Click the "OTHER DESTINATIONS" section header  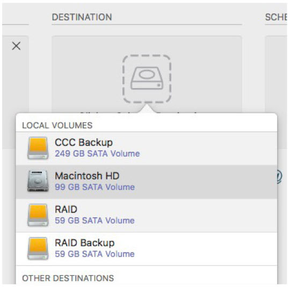click(68, 278)
